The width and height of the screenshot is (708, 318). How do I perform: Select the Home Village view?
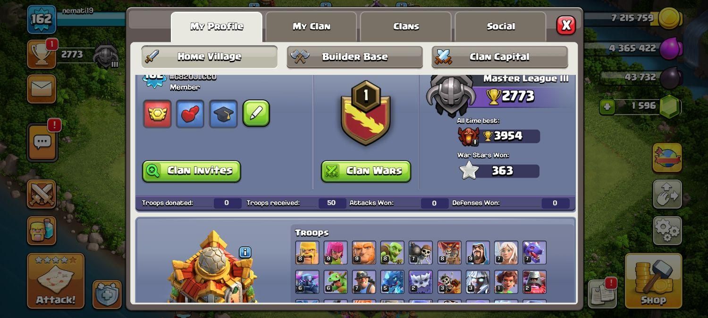209,57
